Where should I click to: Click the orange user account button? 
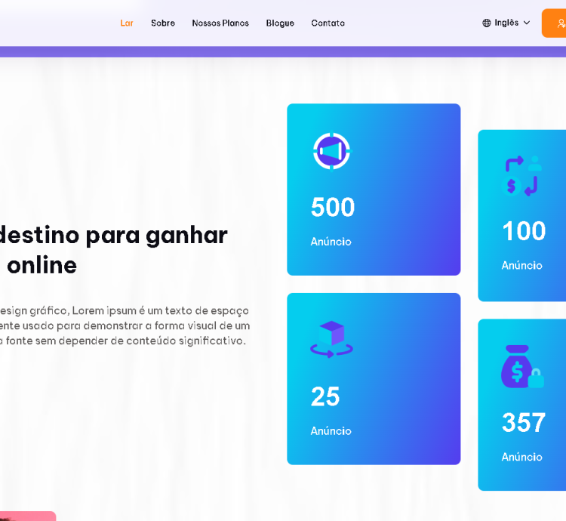pos(554,23)
